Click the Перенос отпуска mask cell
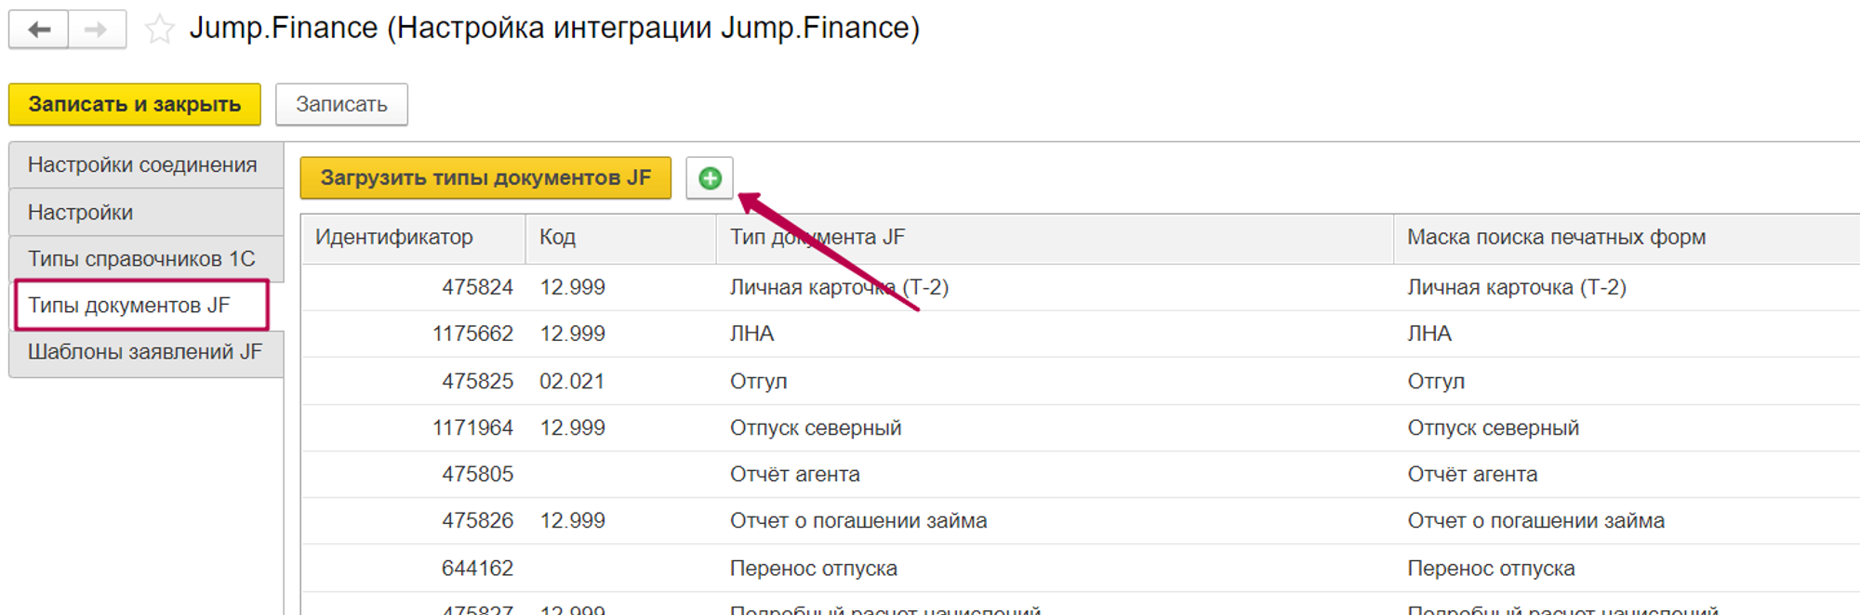The image size is (1860, 615). 1491,569
